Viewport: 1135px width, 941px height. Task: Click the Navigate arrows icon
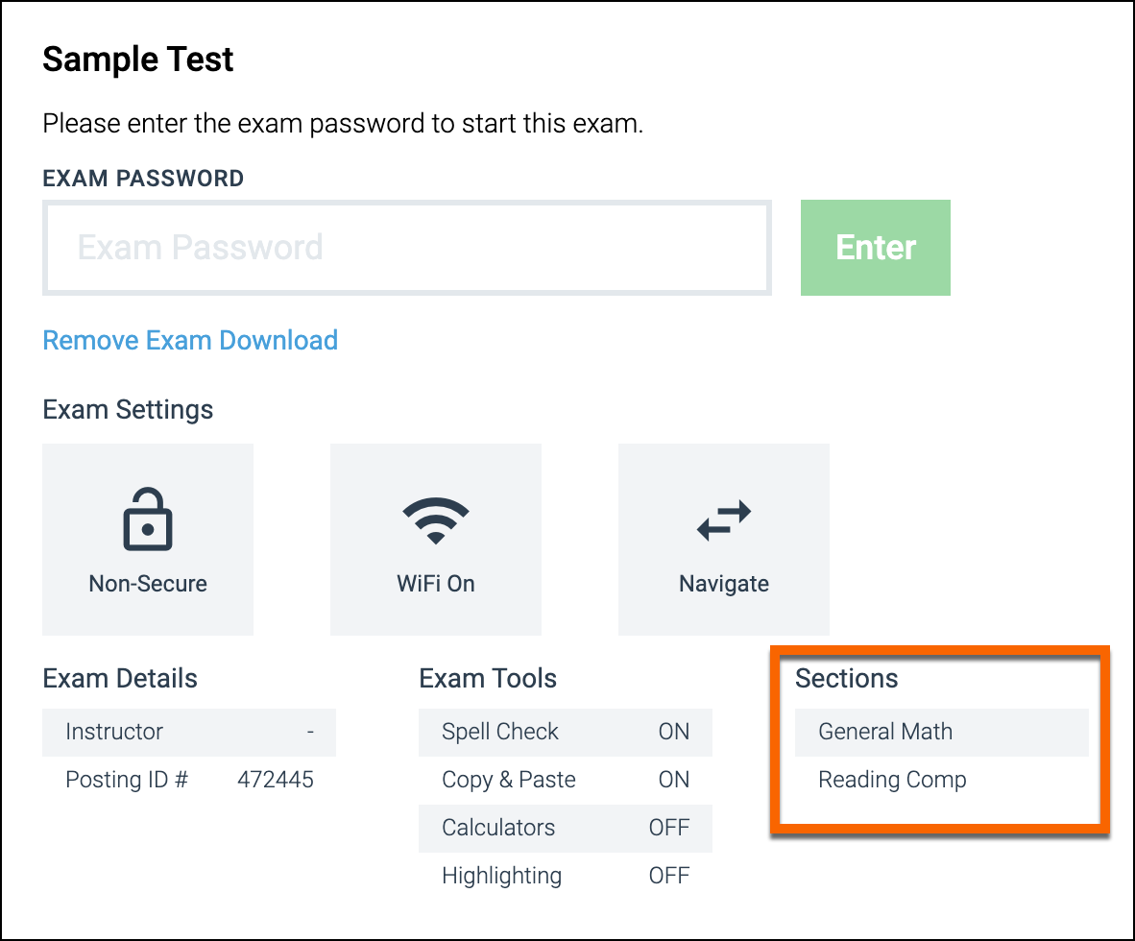coord(724,520)
